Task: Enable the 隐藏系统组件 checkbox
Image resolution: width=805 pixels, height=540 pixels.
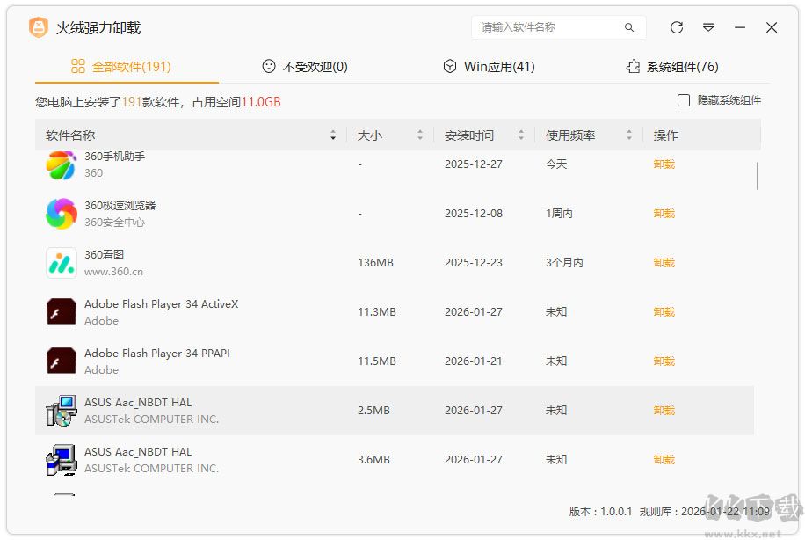Action: coord(684,100)
